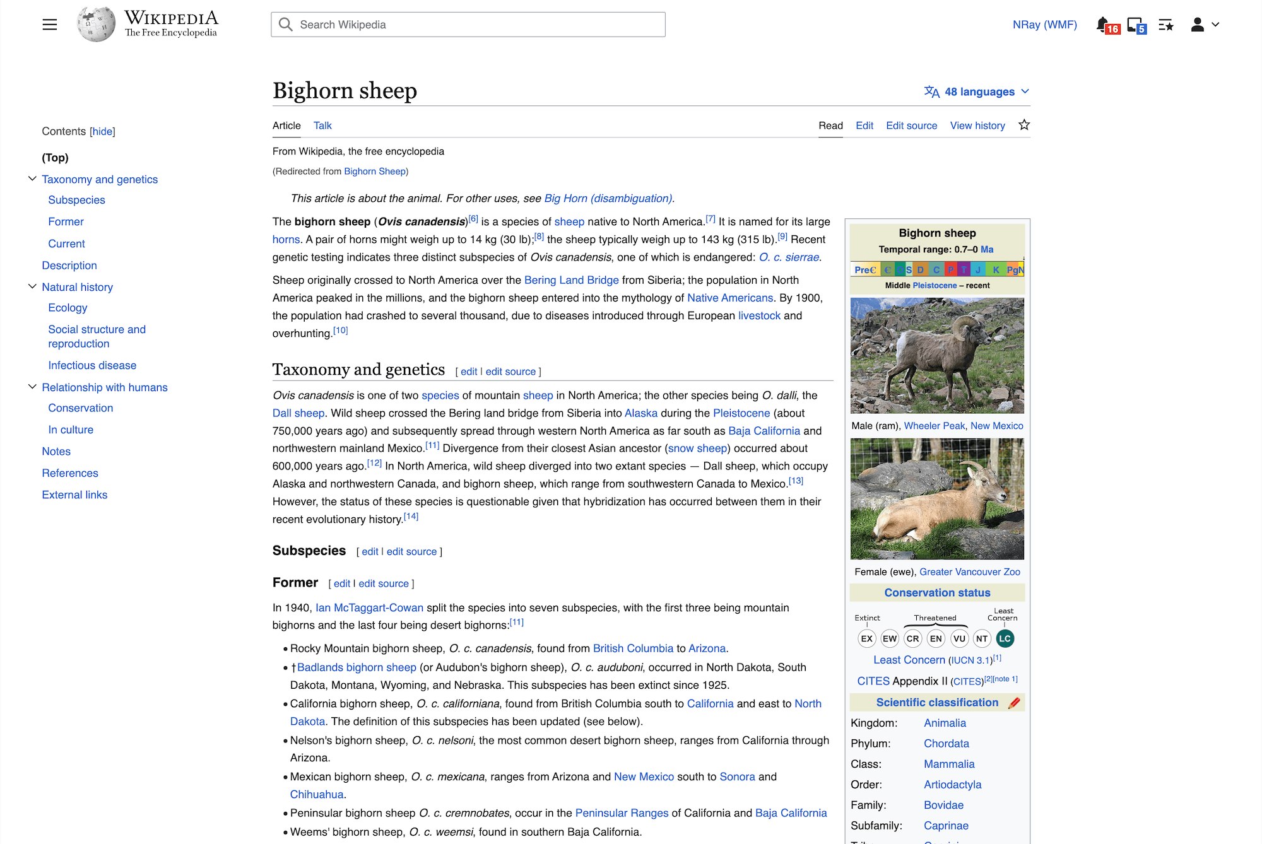Open the notifications bell alerts
This screenshot has width=1262, height=844.
tap(1102, 25)
